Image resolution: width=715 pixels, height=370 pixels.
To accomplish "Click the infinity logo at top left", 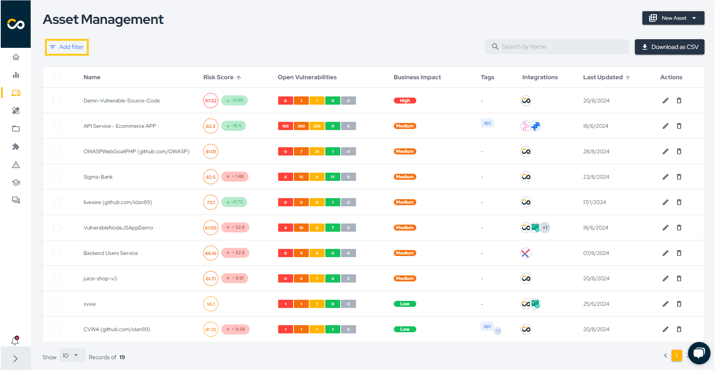I will 16,24.
